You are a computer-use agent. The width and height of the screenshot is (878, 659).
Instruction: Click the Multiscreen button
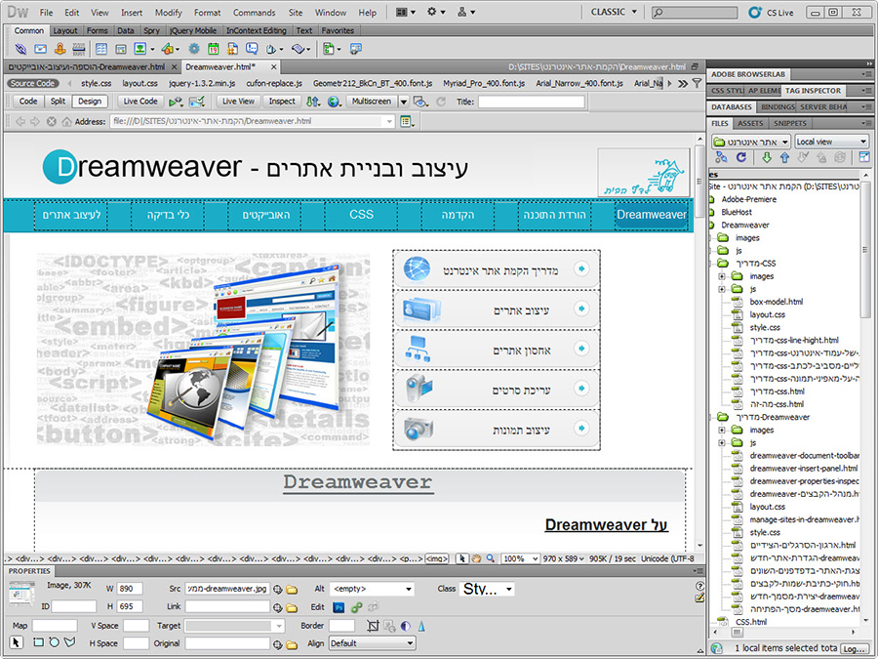click(x=372, y=102)
